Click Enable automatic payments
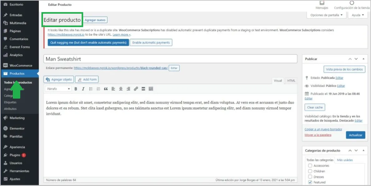The height and width of the screenshot is (186, 371). [151, 43]
